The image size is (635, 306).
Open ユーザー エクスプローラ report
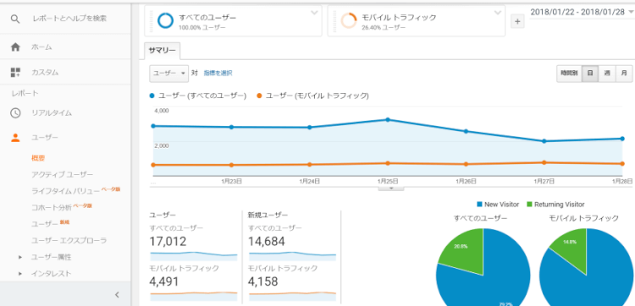[69, 241]
